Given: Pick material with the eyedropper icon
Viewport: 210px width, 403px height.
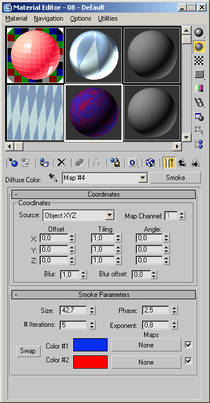Looking at the screenshot, I should pos(53,178).
